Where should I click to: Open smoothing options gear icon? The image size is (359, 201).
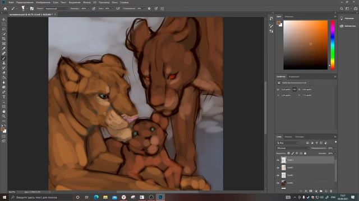pos(149,8)
